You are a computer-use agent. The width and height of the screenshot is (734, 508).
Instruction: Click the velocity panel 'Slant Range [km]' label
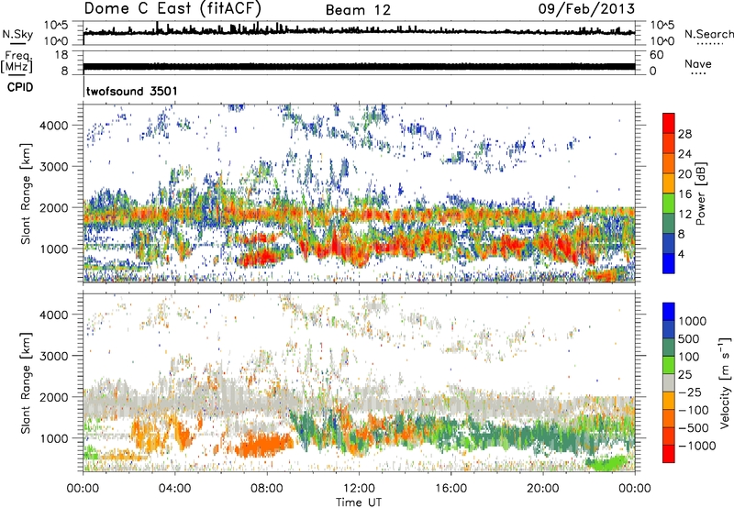click(26, 382)
